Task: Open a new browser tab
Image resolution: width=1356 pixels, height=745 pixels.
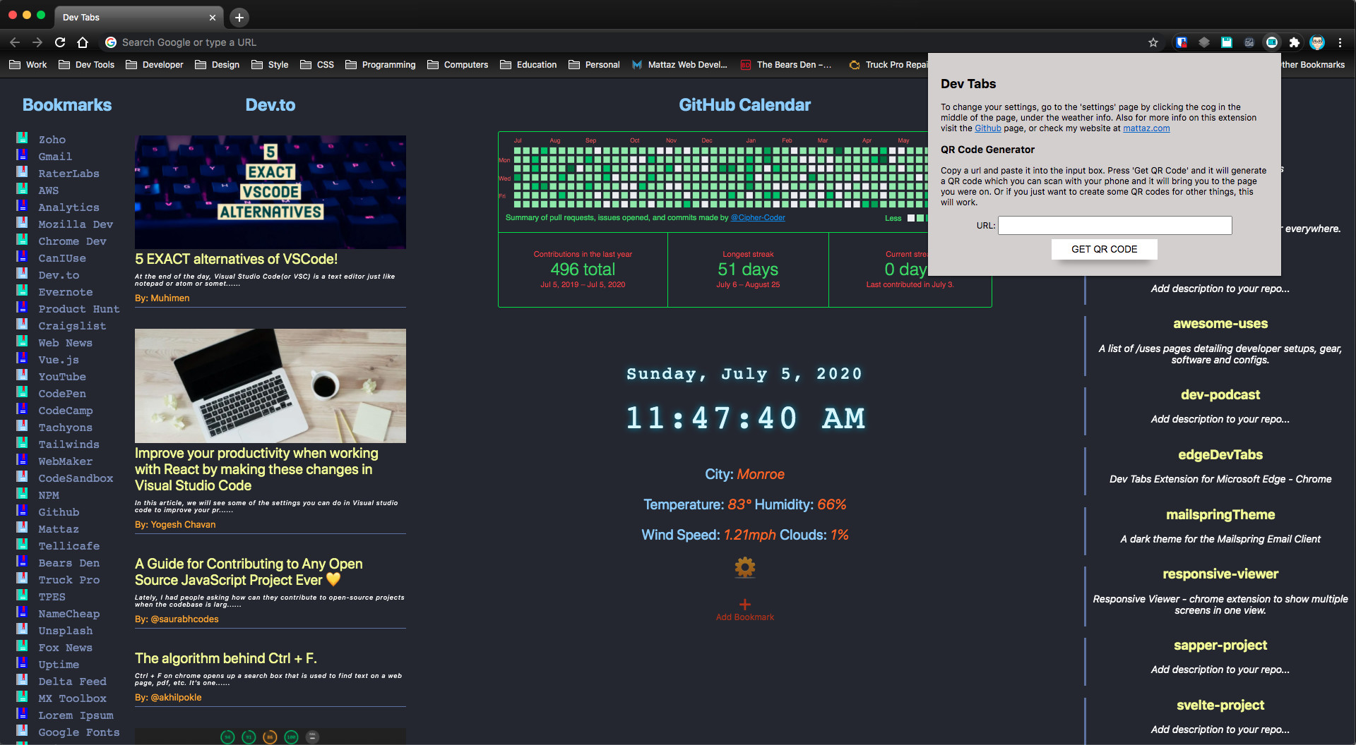Action: click(239, 17)
